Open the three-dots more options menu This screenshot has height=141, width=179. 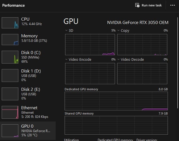(172, 5)
